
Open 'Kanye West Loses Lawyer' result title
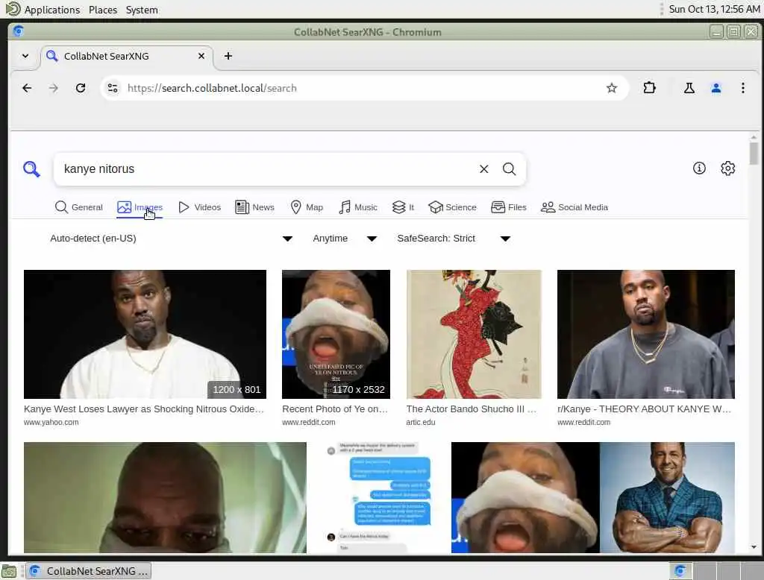pyautogui.click(x=144, y=409)
